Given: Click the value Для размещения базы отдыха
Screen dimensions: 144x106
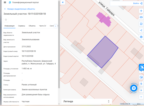Looking at the screenshot, I should pyautogui.click(x=35, y=94).
